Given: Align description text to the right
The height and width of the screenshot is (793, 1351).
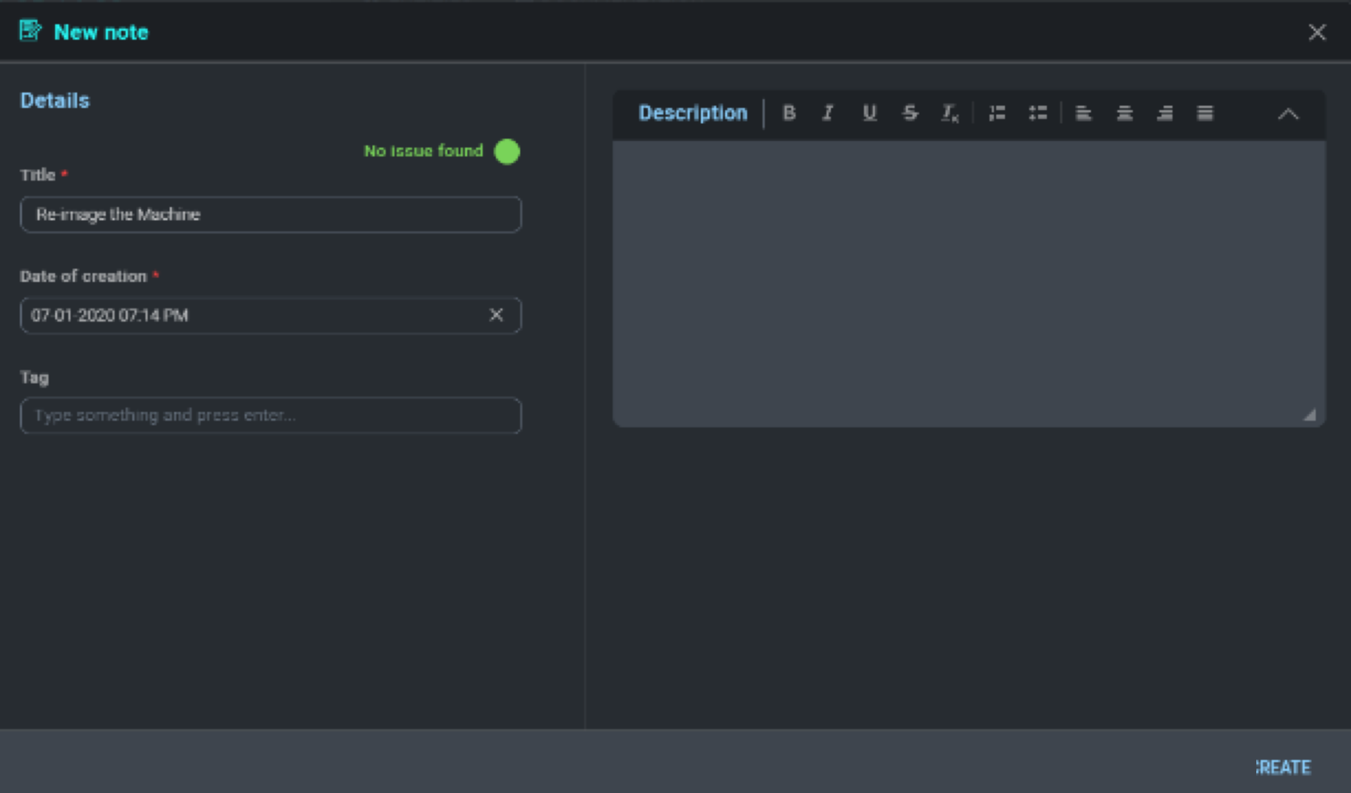Looking at the screenshot, I should [x=1164, y=113].
